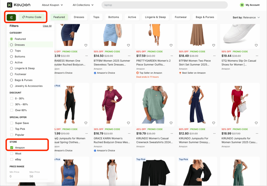This screenshot has width=267, height=186.
Task: Open more options for the $18.99 item
Action: click(x=257, y=134)
